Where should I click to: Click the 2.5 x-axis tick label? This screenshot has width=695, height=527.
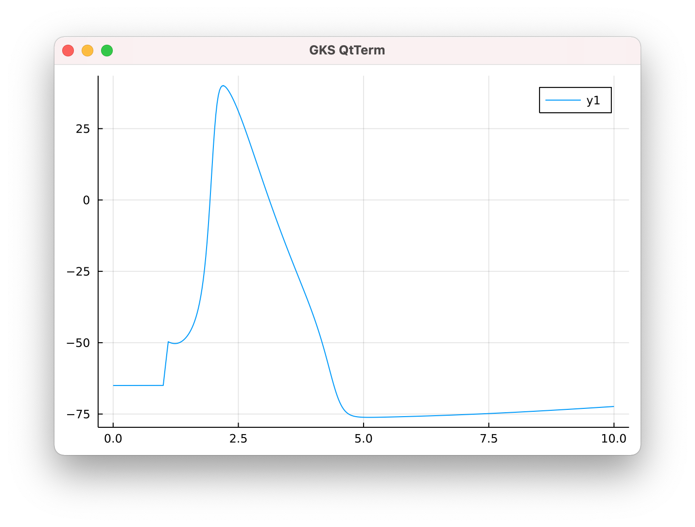(x=238, y=439)
